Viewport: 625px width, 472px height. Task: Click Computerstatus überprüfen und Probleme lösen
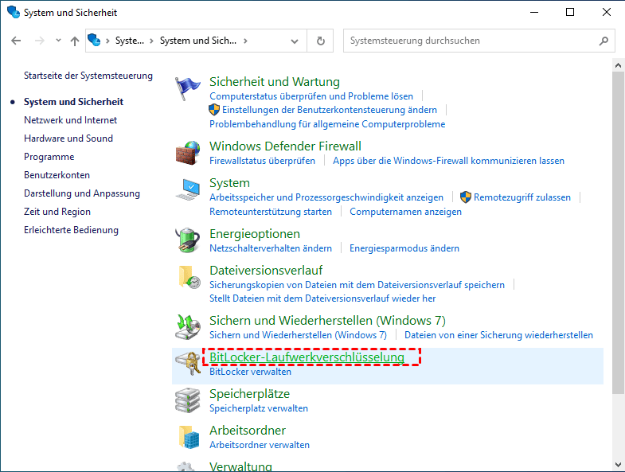point(311,96)
